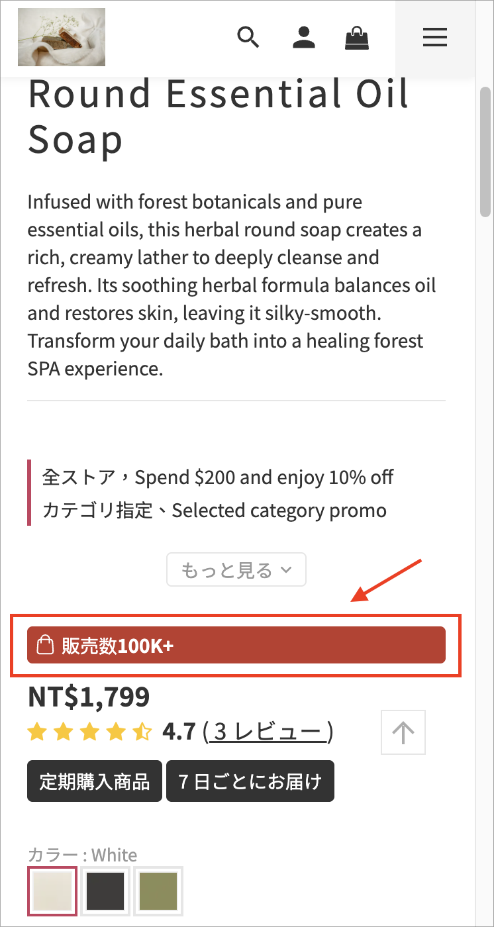Click the Selected category promo line

[215, 511]
